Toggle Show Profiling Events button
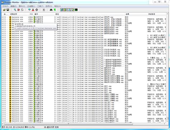The height and width of the screenshot is (130, 170). click(76, 10)
